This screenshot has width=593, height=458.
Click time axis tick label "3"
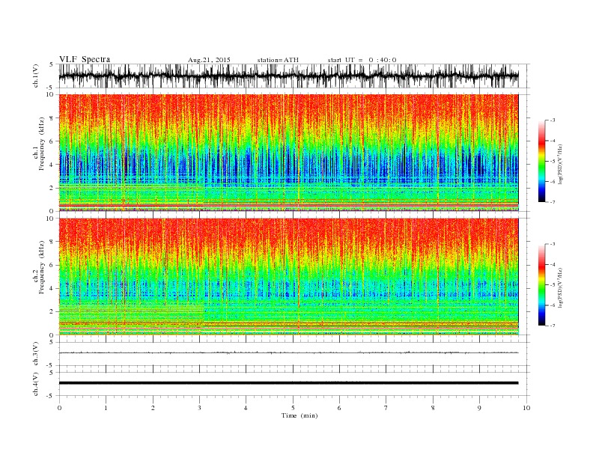tap(199, 408)
